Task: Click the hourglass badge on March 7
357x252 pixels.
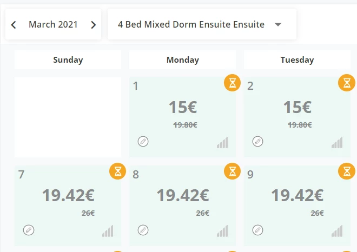Action: 118,171
